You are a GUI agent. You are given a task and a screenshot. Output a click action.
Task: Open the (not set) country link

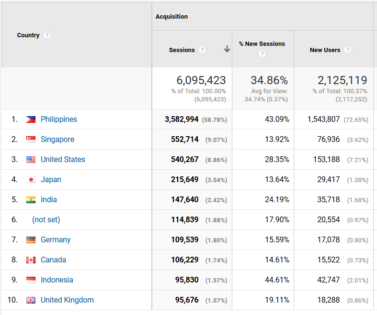tap(46, 219)
